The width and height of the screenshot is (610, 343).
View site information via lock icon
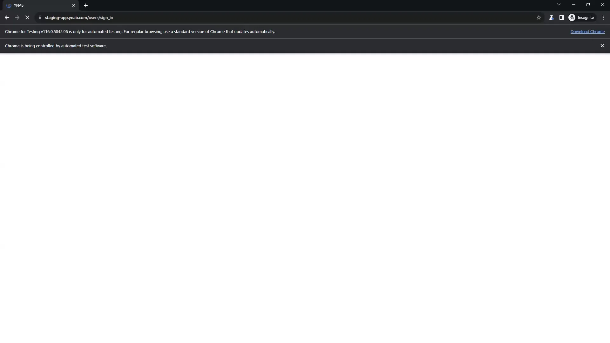coord(40,18)
